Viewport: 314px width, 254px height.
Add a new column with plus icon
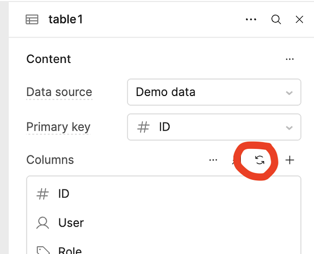tap(290, 160)
